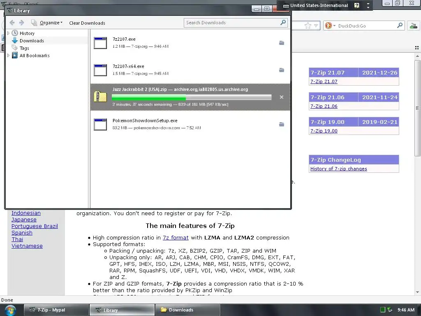Click the PokemonShowdownSetup.exe file icon
Image resolution: width=421 pixels, height=316 pixels.
coord(100,124)
